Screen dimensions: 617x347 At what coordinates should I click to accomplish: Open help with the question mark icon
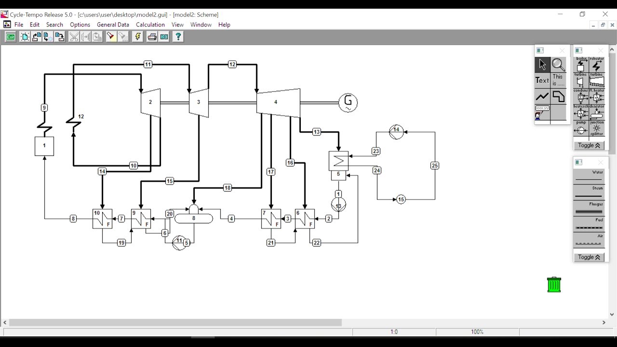[178, 37]
